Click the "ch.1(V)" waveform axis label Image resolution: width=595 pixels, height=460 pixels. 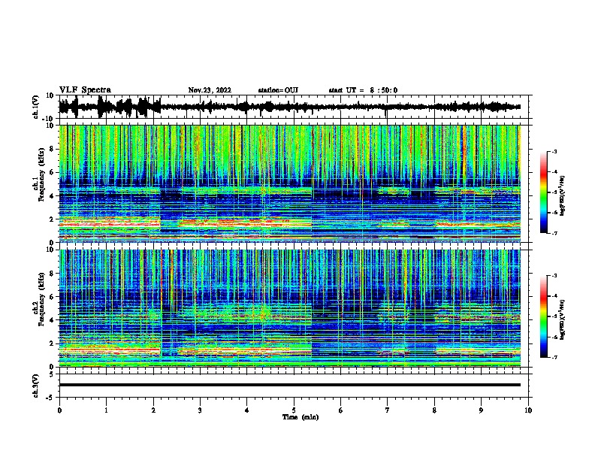point(35,107)
